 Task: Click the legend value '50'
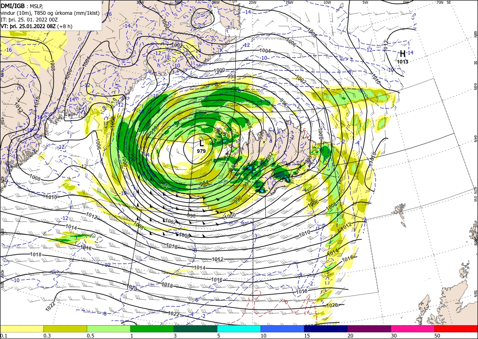(437, 336)
